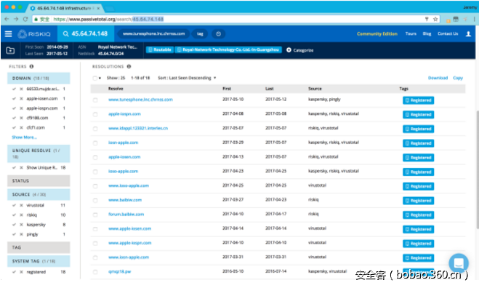
Task: Click the RiskIQ logo
Action: pyautogui.click(x=34, y=34)
